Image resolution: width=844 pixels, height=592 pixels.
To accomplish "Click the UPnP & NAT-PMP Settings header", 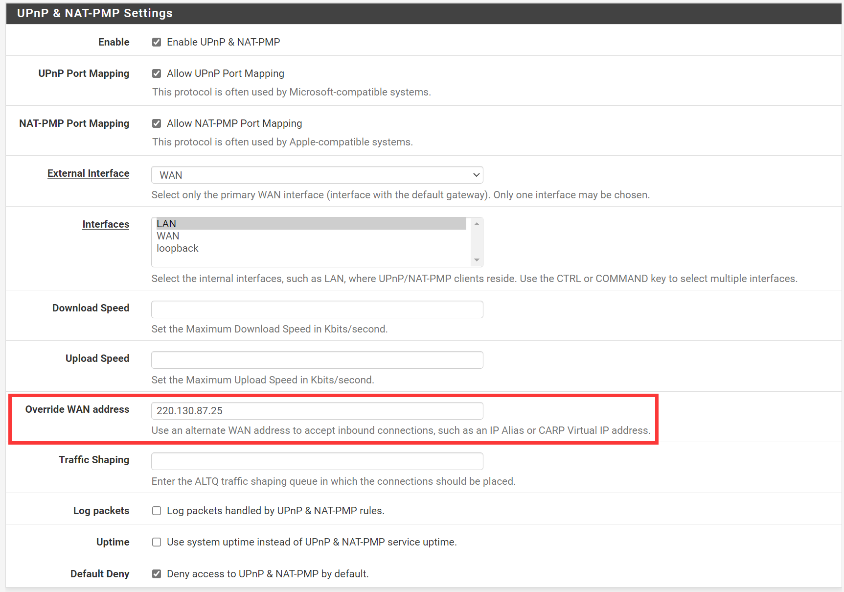I will [x=93, y=13].
